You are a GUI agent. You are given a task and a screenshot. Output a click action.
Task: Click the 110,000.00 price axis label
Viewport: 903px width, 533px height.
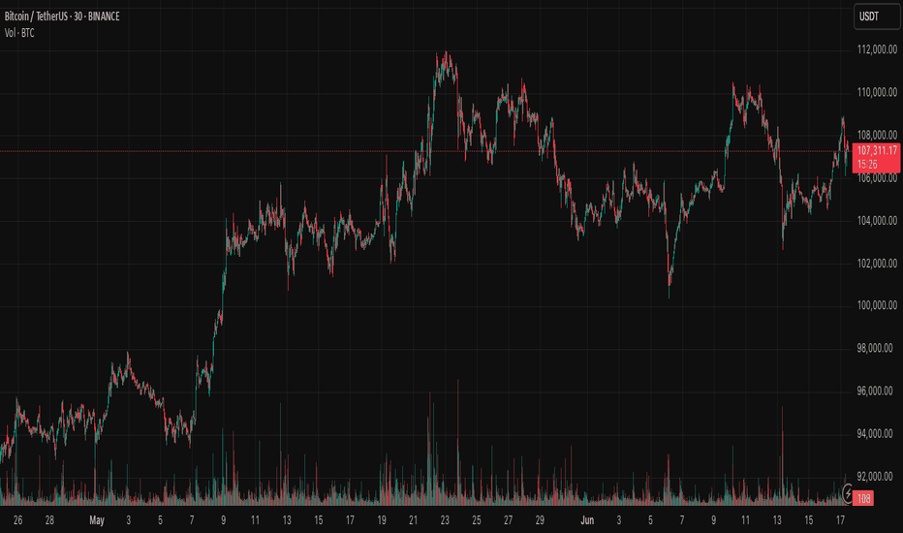pos(877,92)
